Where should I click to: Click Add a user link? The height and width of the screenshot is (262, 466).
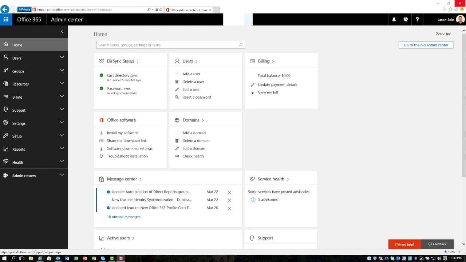pos(191,74)
